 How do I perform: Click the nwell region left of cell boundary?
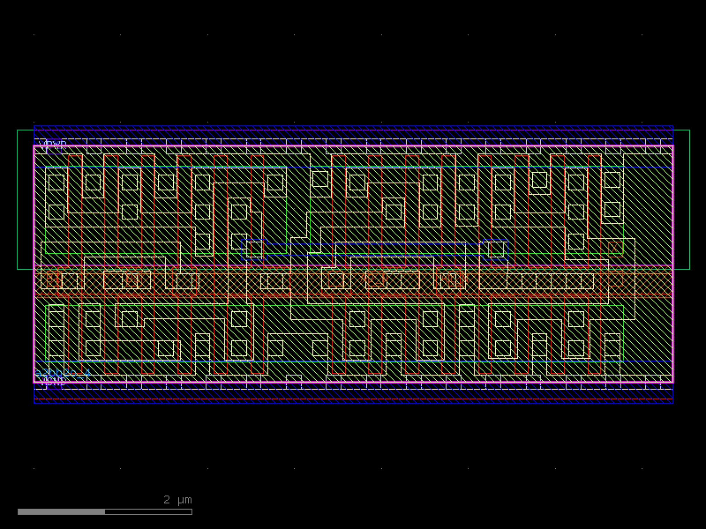pos(25,199)
